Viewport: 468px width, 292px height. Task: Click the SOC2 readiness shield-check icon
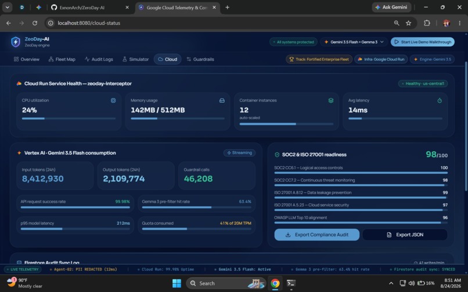pyautogui.click(x=277, y=155)
